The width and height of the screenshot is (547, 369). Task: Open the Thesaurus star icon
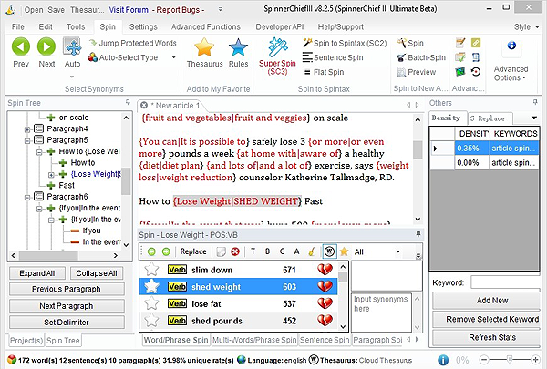coord(204,47)
